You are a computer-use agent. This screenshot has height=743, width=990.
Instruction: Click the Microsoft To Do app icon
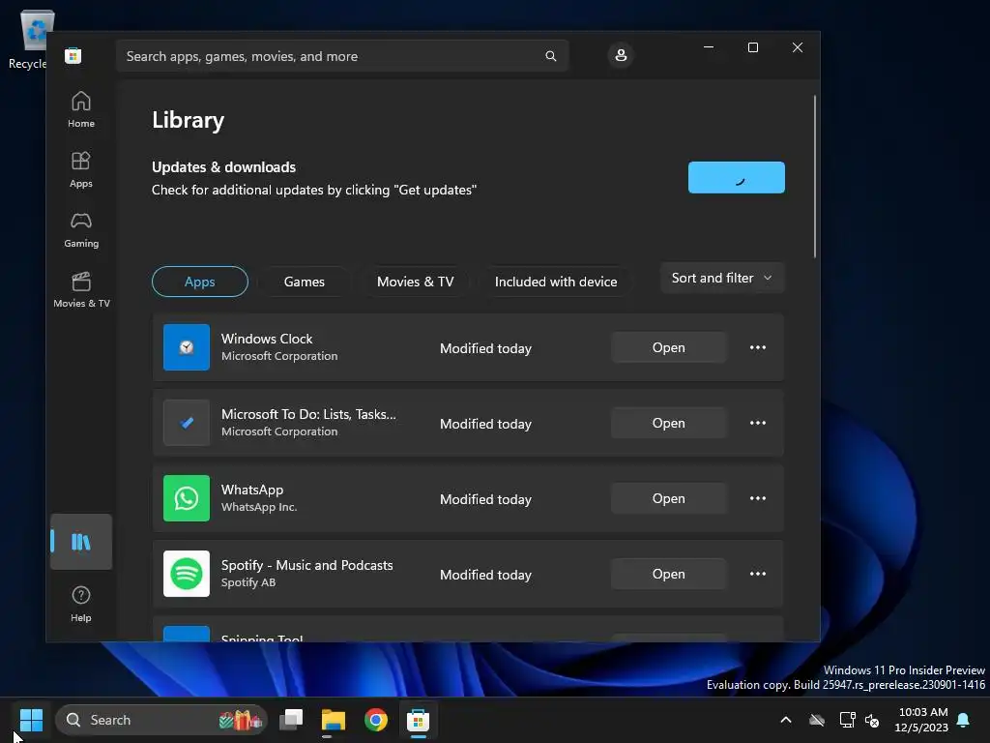click(x=187, y=423)
